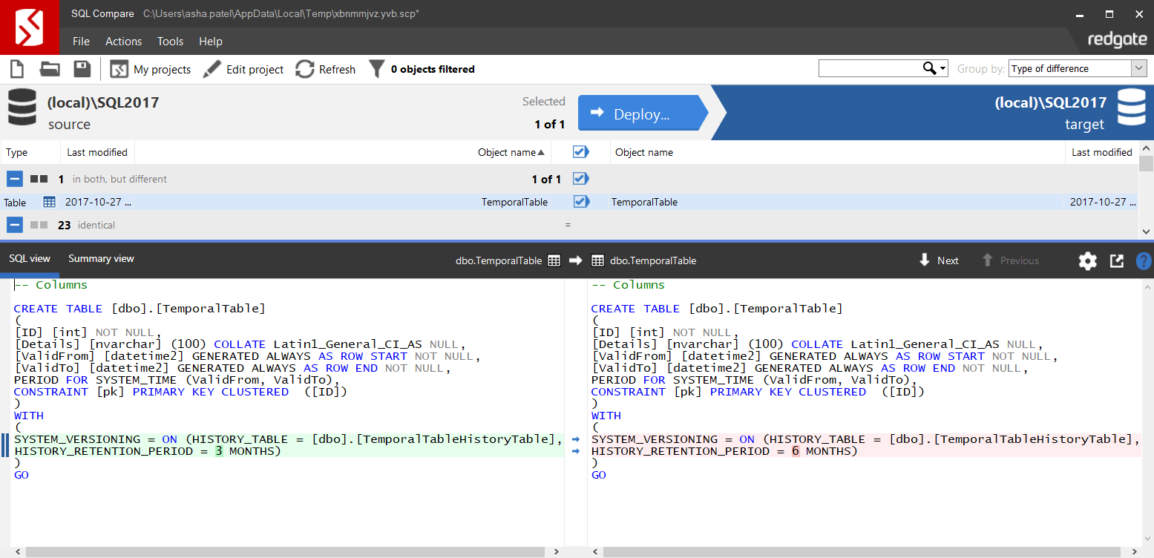Open the Help menu
Image resolution: width=1154 pixels, height=558 pixels.
211,42
